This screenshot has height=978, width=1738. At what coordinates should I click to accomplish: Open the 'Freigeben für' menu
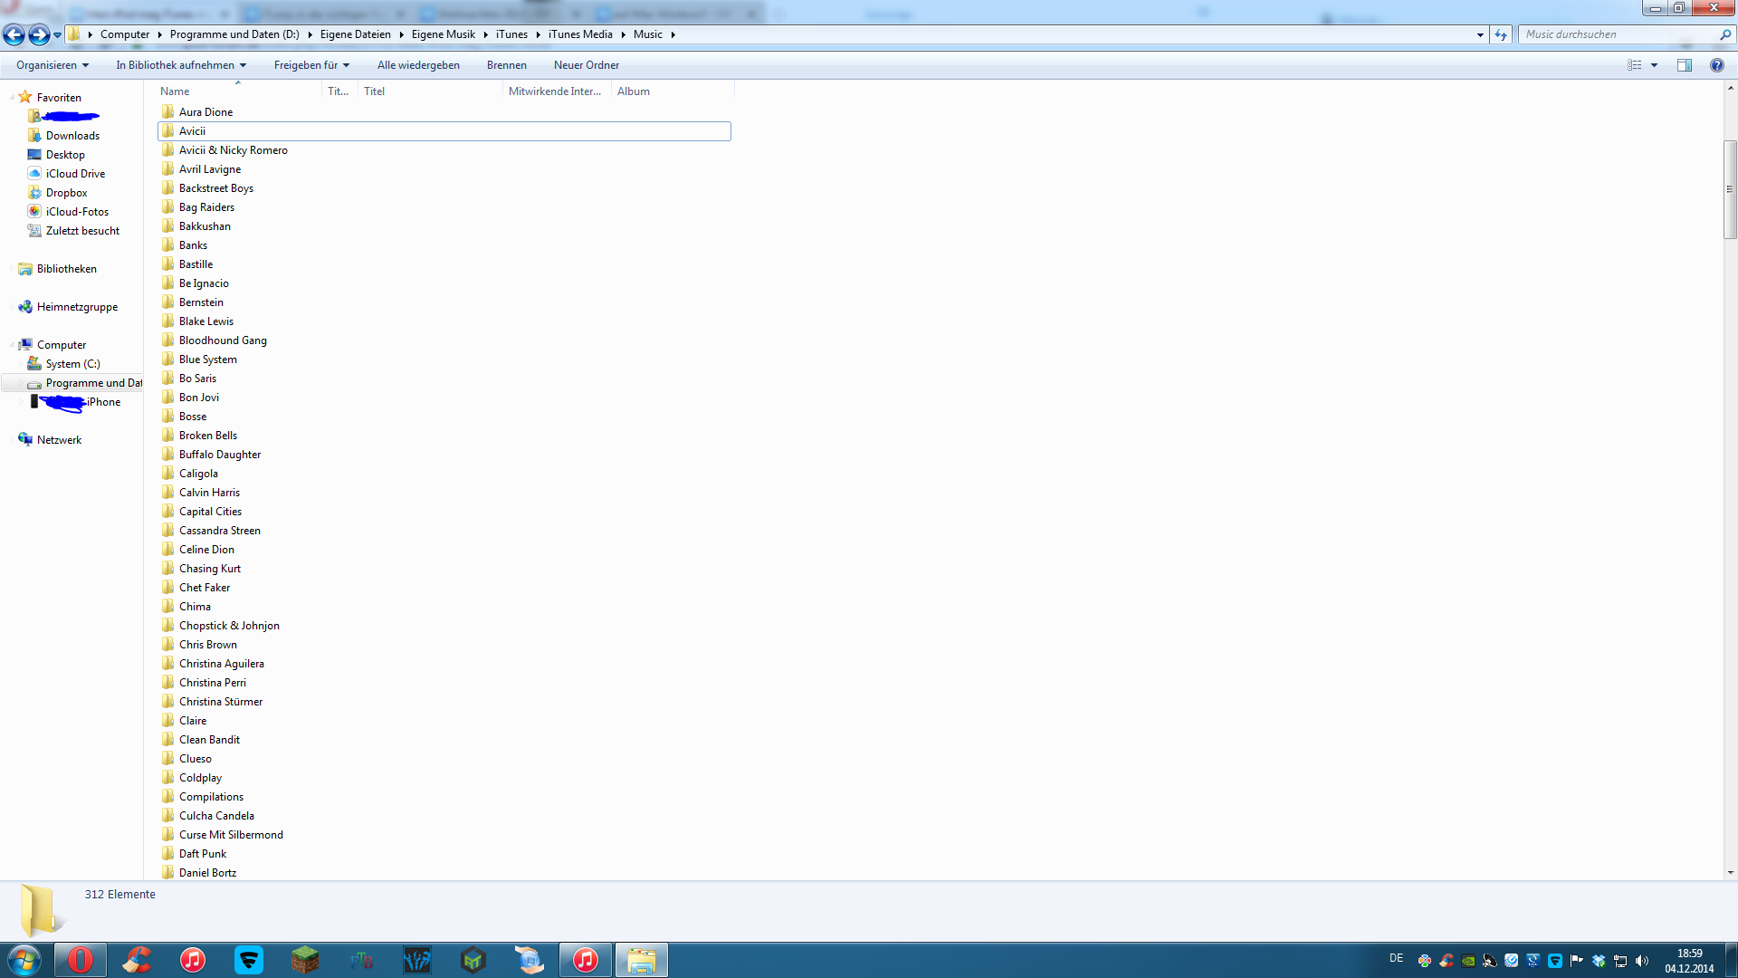click(311, 65)
